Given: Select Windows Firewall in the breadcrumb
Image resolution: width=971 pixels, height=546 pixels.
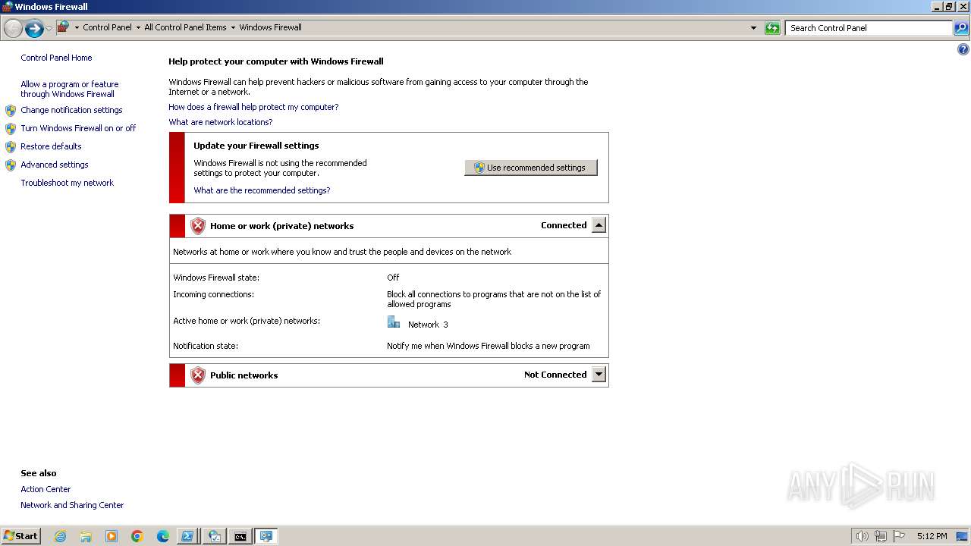Looking at the screenshot, I should tap(270, 27).
